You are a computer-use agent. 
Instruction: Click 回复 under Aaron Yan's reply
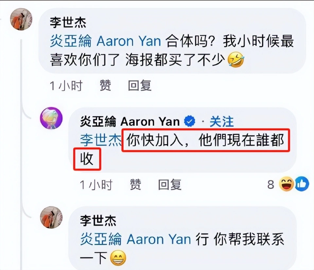170,185
